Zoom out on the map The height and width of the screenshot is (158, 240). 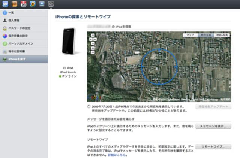93,52
